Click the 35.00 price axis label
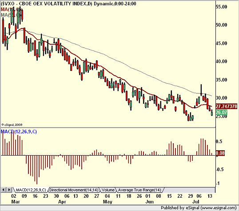The width and height of the screenshot is (239, 211). pos(222,80)
